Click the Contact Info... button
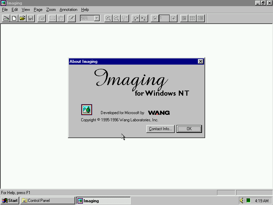 pos(160,129)
